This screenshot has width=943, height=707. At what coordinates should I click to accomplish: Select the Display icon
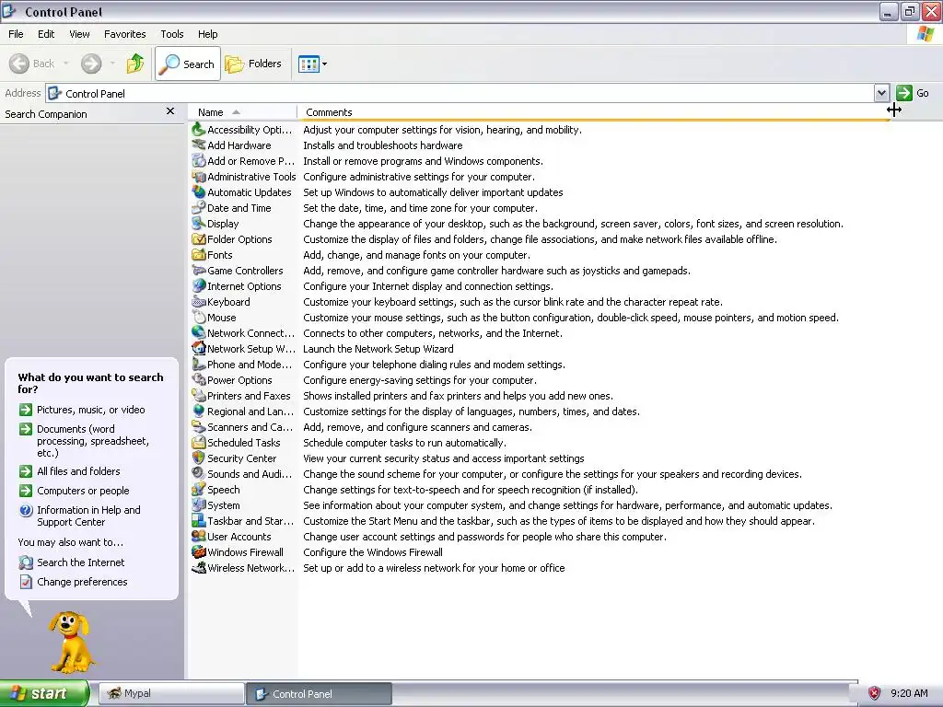click(199, 223)
